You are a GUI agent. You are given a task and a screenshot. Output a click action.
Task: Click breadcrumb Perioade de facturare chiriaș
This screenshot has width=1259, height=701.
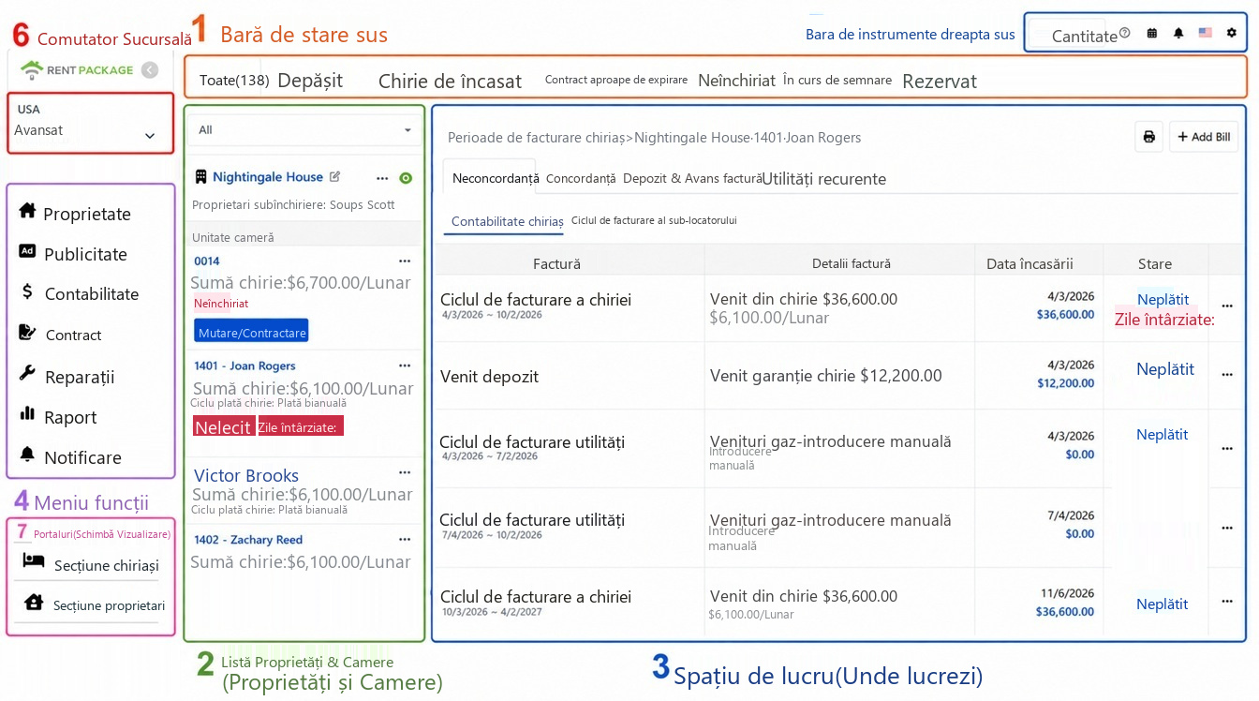click(536, 138)
